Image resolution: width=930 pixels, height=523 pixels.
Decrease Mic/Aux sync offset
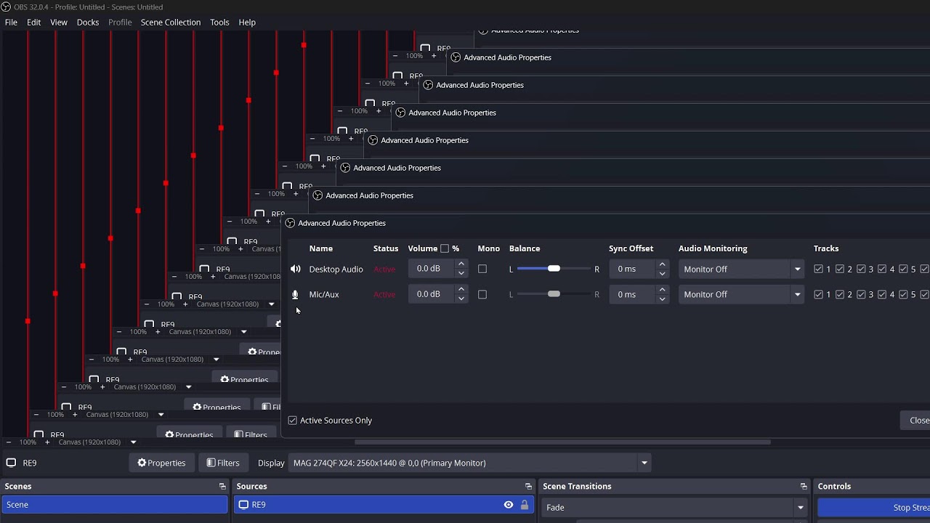pyautogui.click(x=662, y=299)
